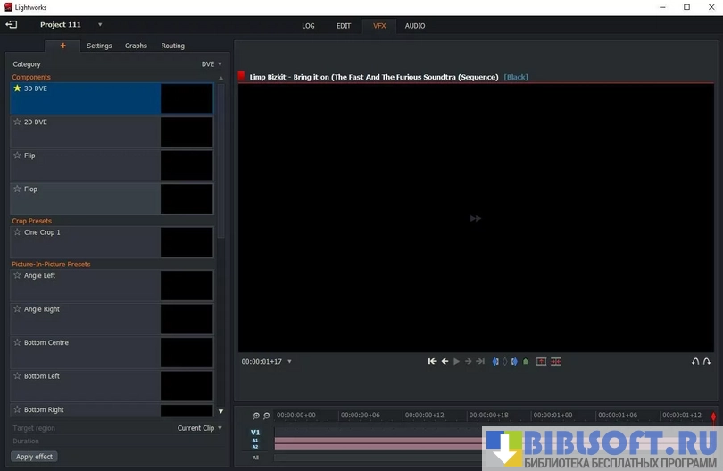The height and width of the screenshot is (471, 723).
Task: Open the Category DVE dropdown
Action: click(x=212, y=64)
